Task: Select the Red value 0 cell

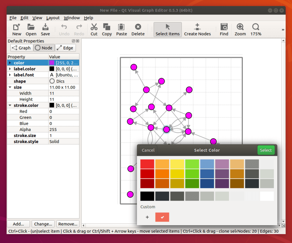Action: [x=64, y=111]
